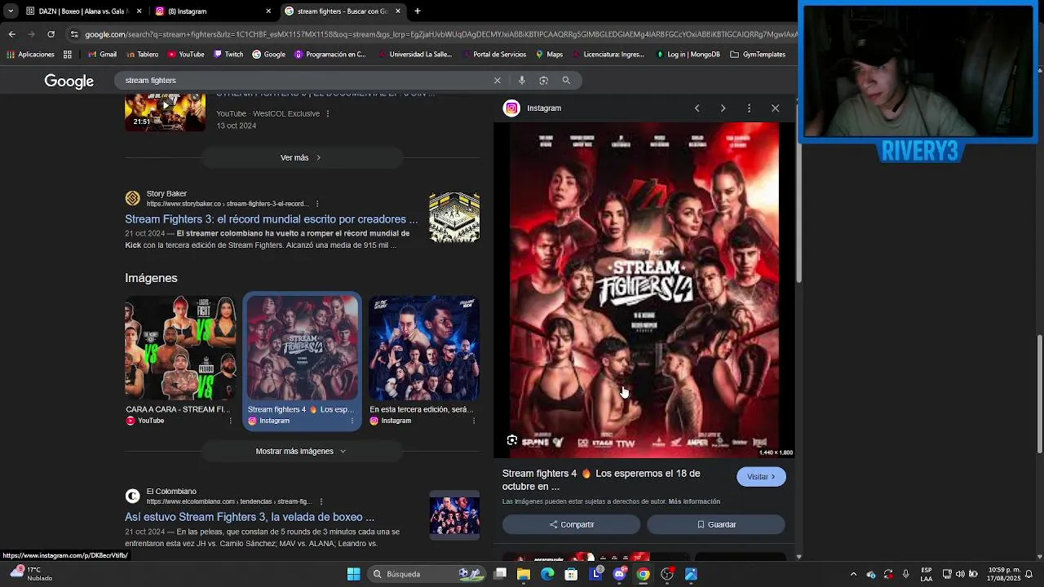Open the Gmail bookmark
Screen dimensions: 1044x587
click(102, 55)
